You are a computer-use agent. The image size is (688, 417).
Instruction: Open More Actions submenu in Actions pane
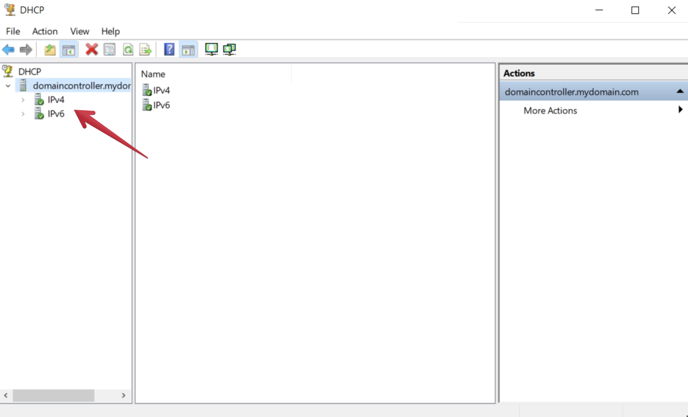point(550,111)
